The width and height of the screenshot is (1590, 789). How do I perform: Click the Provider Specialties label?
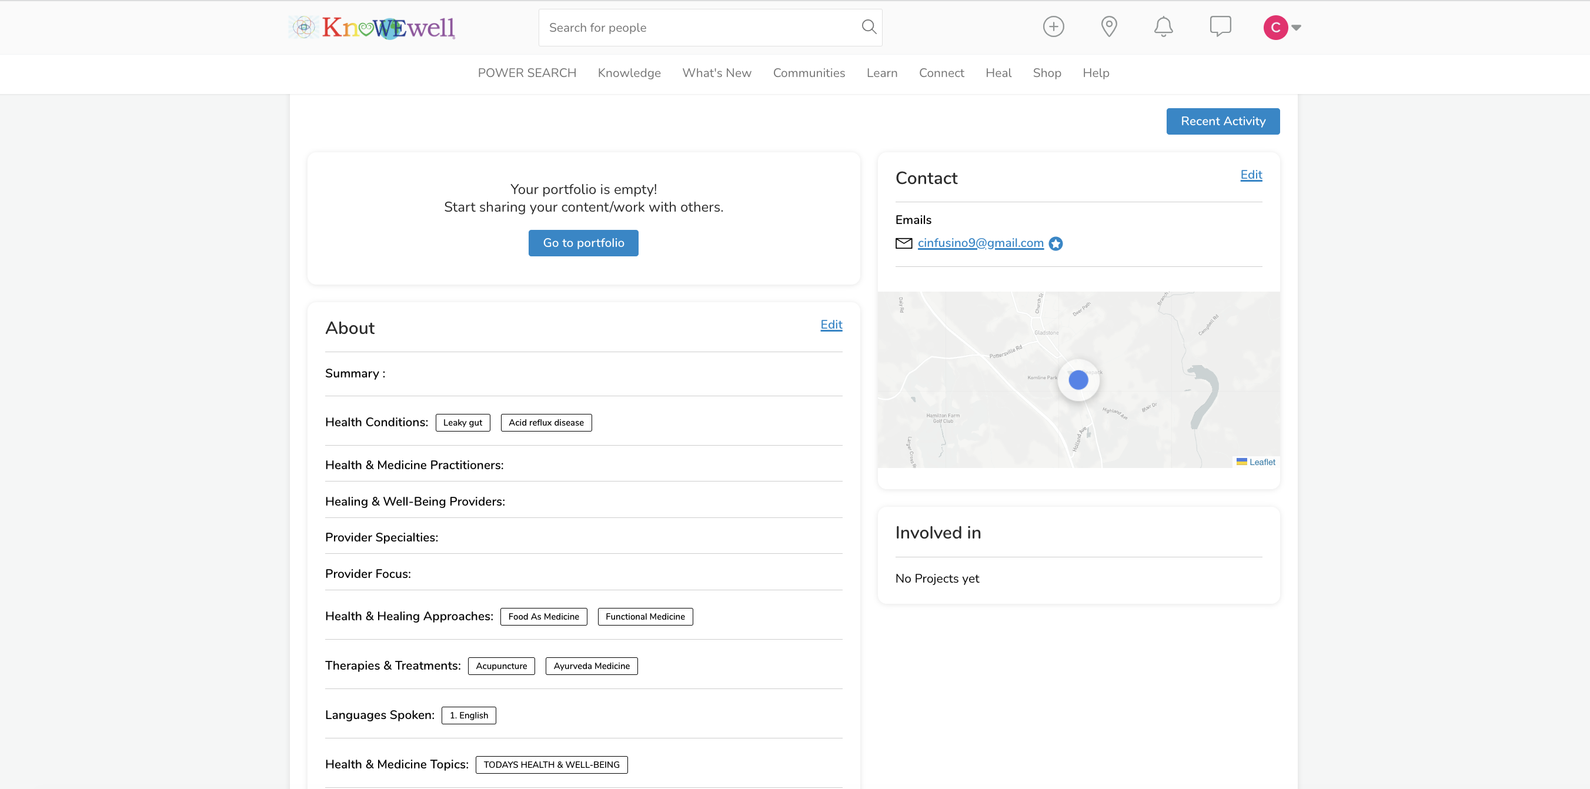point(382,537)
